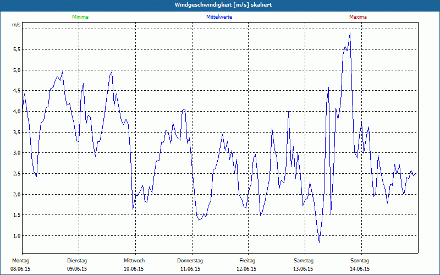
Task: Click the date 11.06.15
Action: [190, 269]
